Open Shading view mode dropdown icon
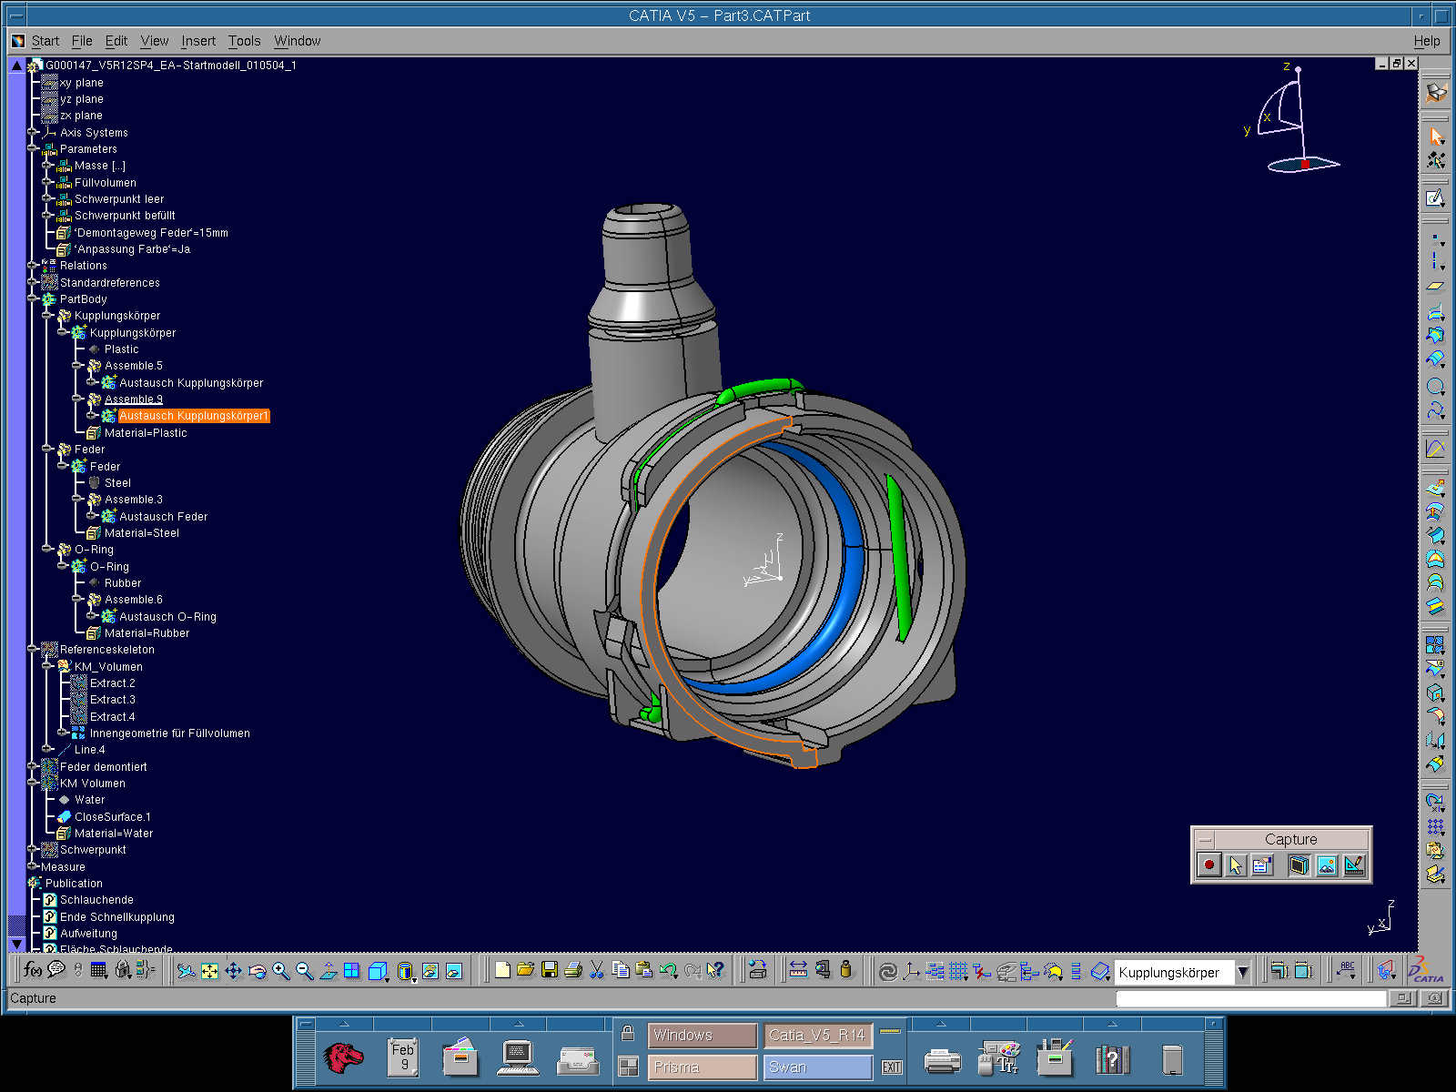The image size is (1456, 1092). pos(406,972)
